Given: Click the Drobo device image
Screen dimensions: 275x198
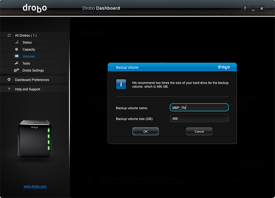Looking at the screenshot, I should coord(35,138).
